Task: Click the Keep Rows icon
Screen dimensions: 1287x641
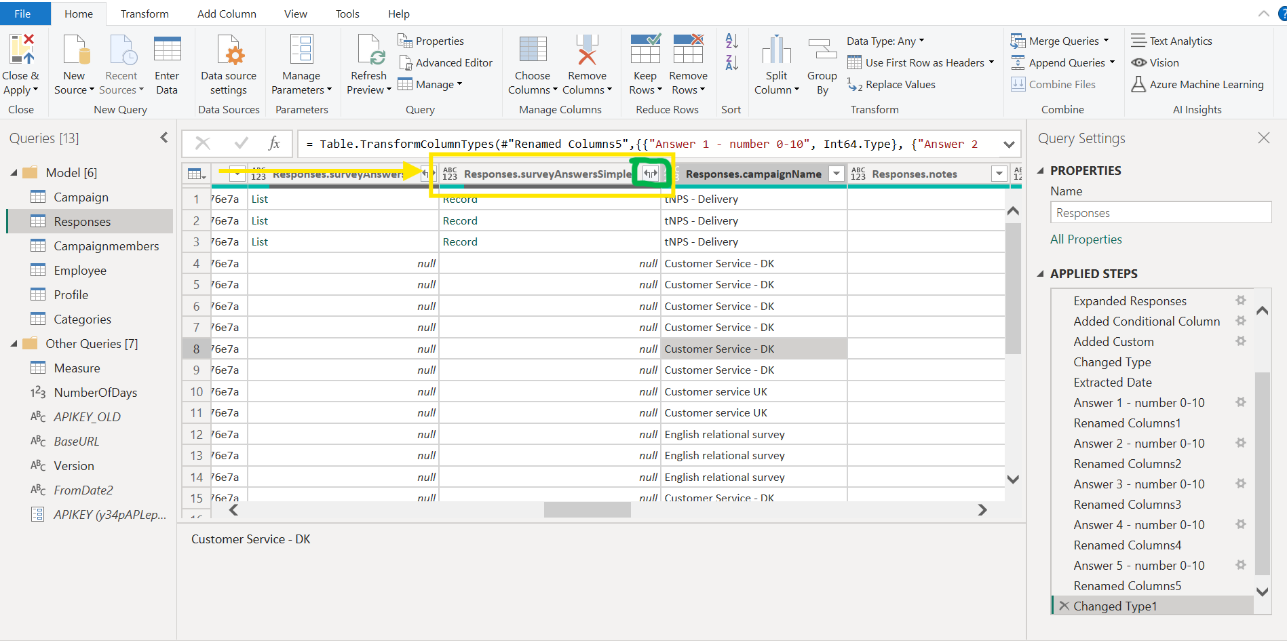Action: click(x=645, y=50)
